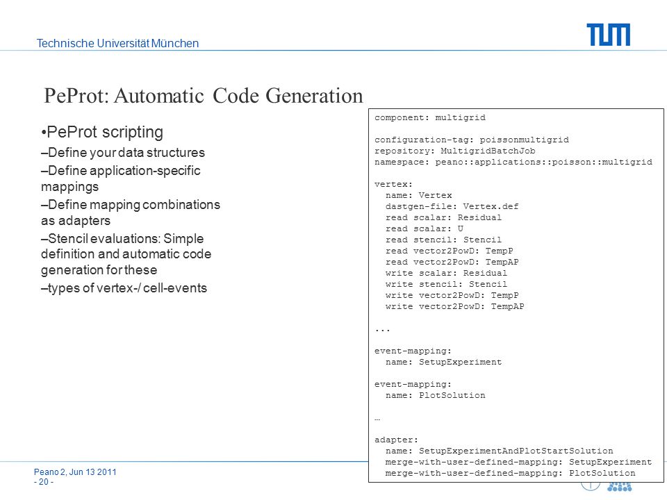
Task: Click 'as adapters' text line
Action: (x=76, y=221)
